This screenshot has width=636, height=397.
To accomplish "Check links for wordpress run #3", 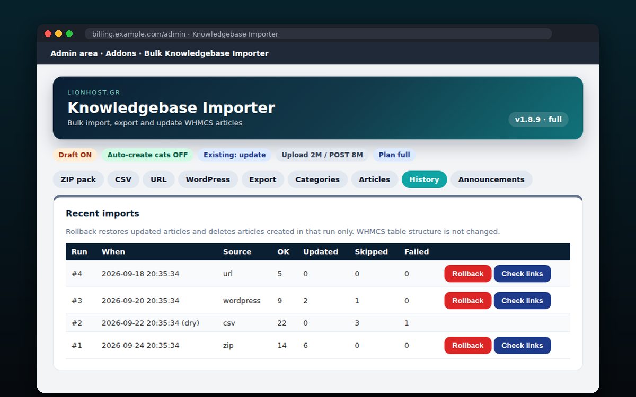I will tap(523, 301).
